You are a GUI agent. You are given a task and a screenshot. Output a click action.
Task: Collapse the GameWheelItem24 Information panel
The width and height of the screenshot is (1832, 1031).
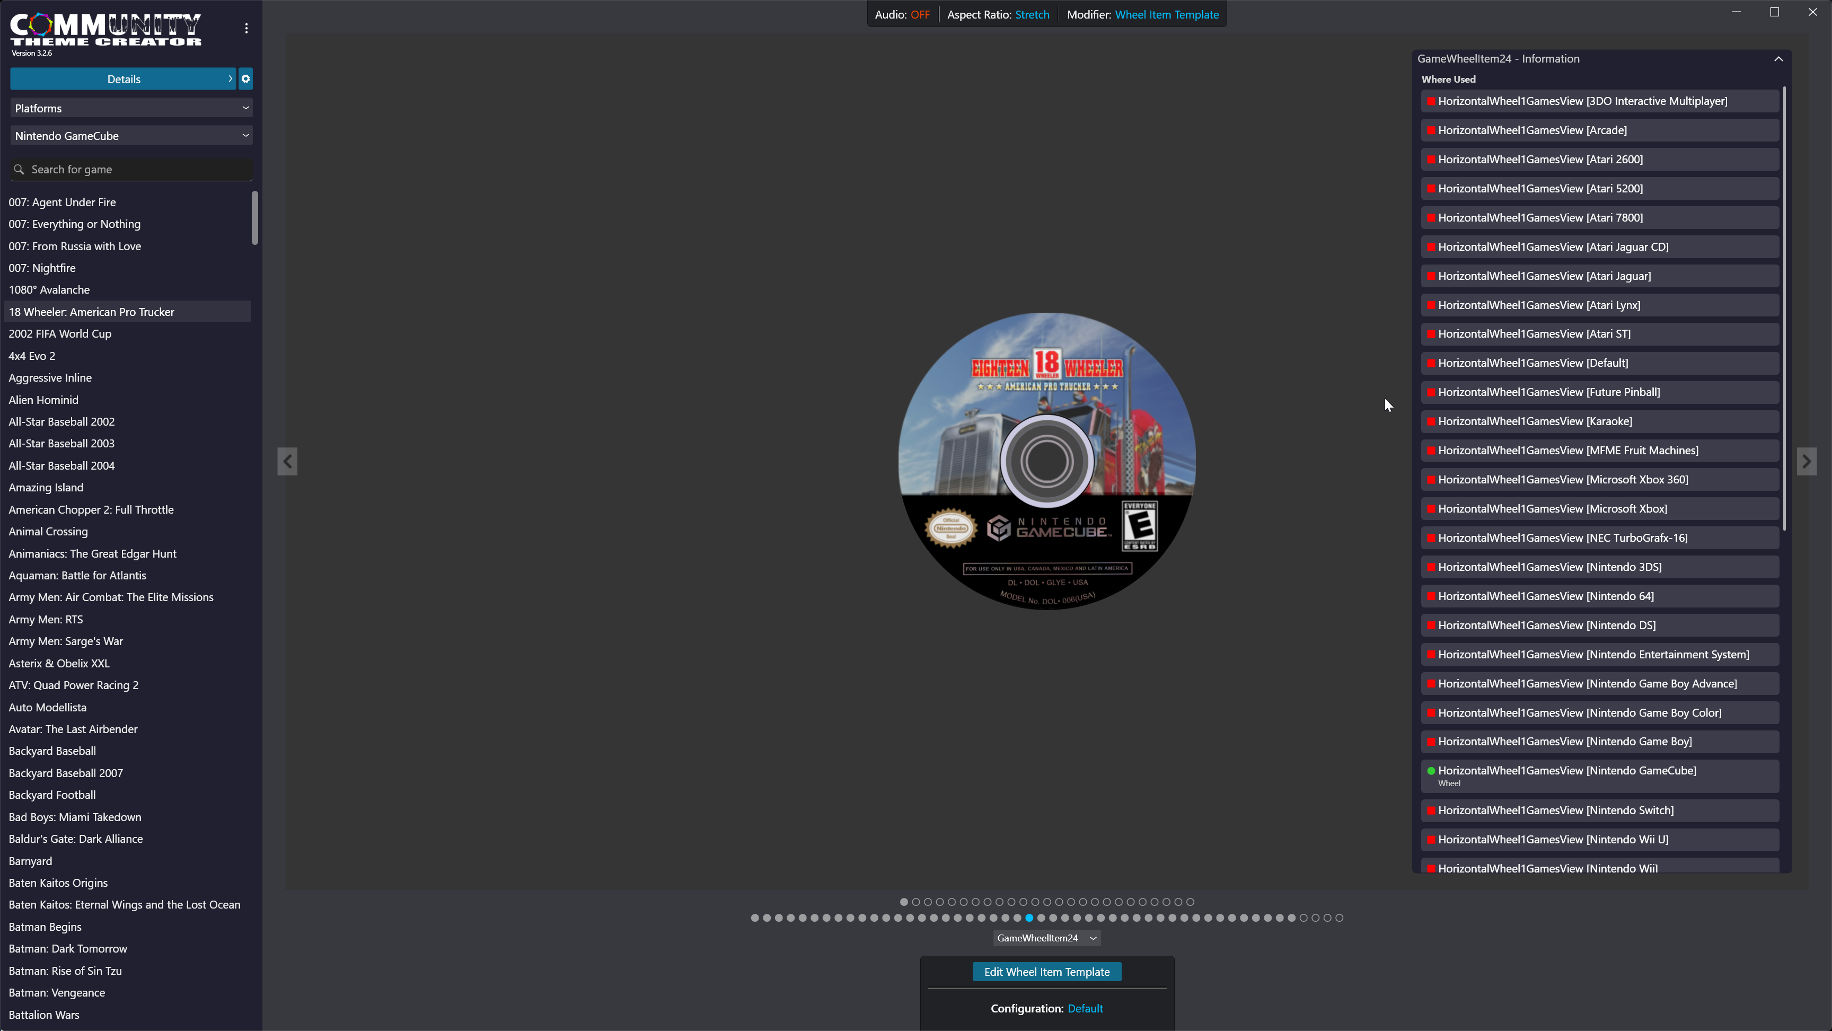(x=1778, y=59)
